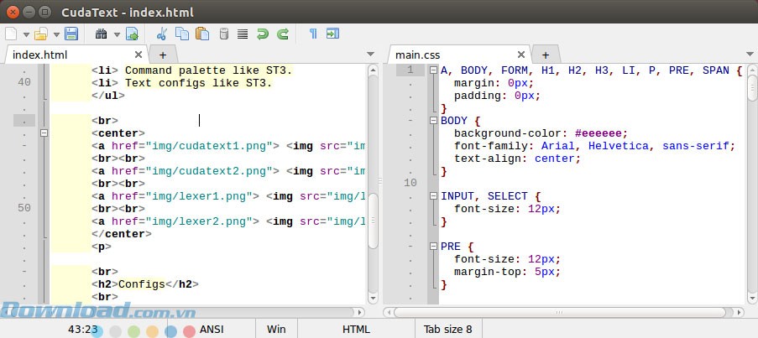Add a new tab in the left pane
The image size is (758, 338).
[163, 55]
